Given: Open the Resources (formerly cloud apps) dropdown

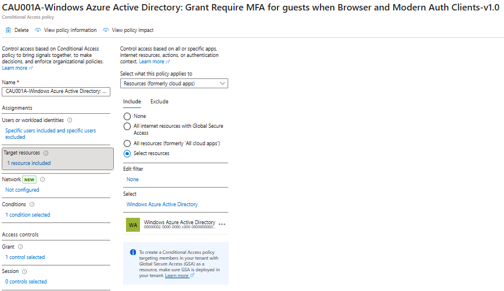Looking at the screenshot, I should coord(174,84).
